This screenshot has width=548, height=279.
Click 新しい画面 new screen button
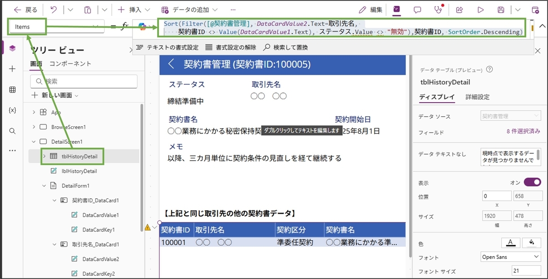55,95
